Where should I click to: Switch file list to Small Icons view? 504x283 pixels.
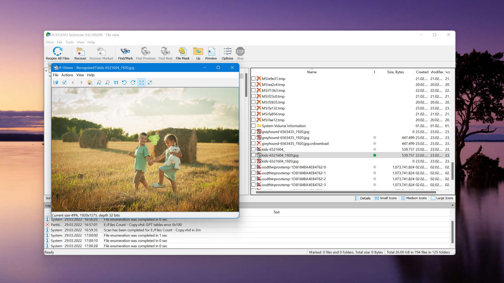[386, 198]
